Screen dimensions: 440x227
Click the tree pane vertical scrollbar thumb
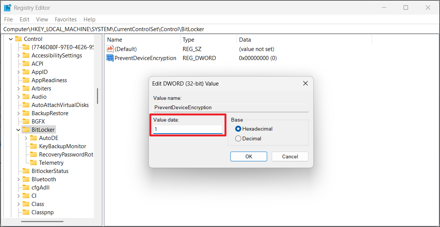97,96
